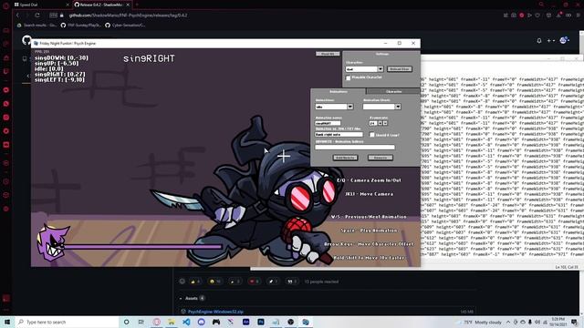This screenshot has width=584, height=328.
Task: Click the browser back arrow
Action: [x=17, y=15]
